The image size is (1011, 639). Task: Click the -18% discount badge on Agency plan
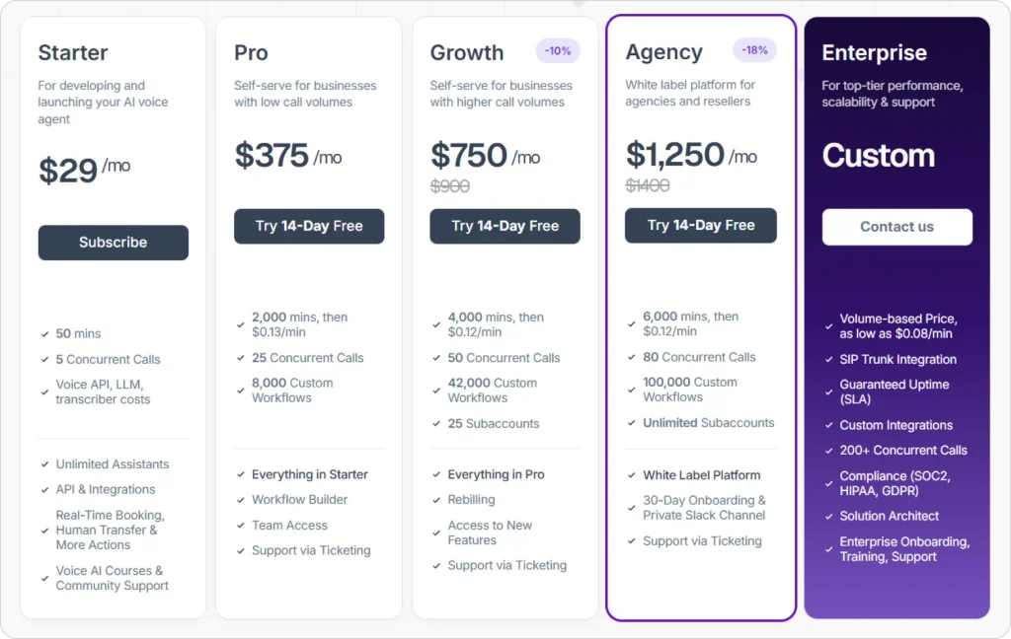[753, 49]
